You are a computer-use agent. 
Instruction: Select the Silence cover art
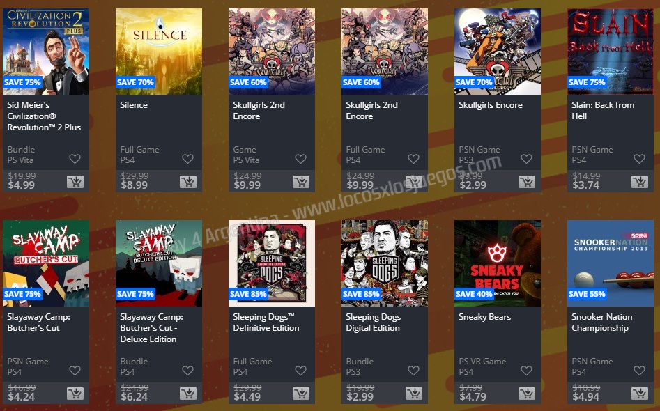(x=159, y=52)
